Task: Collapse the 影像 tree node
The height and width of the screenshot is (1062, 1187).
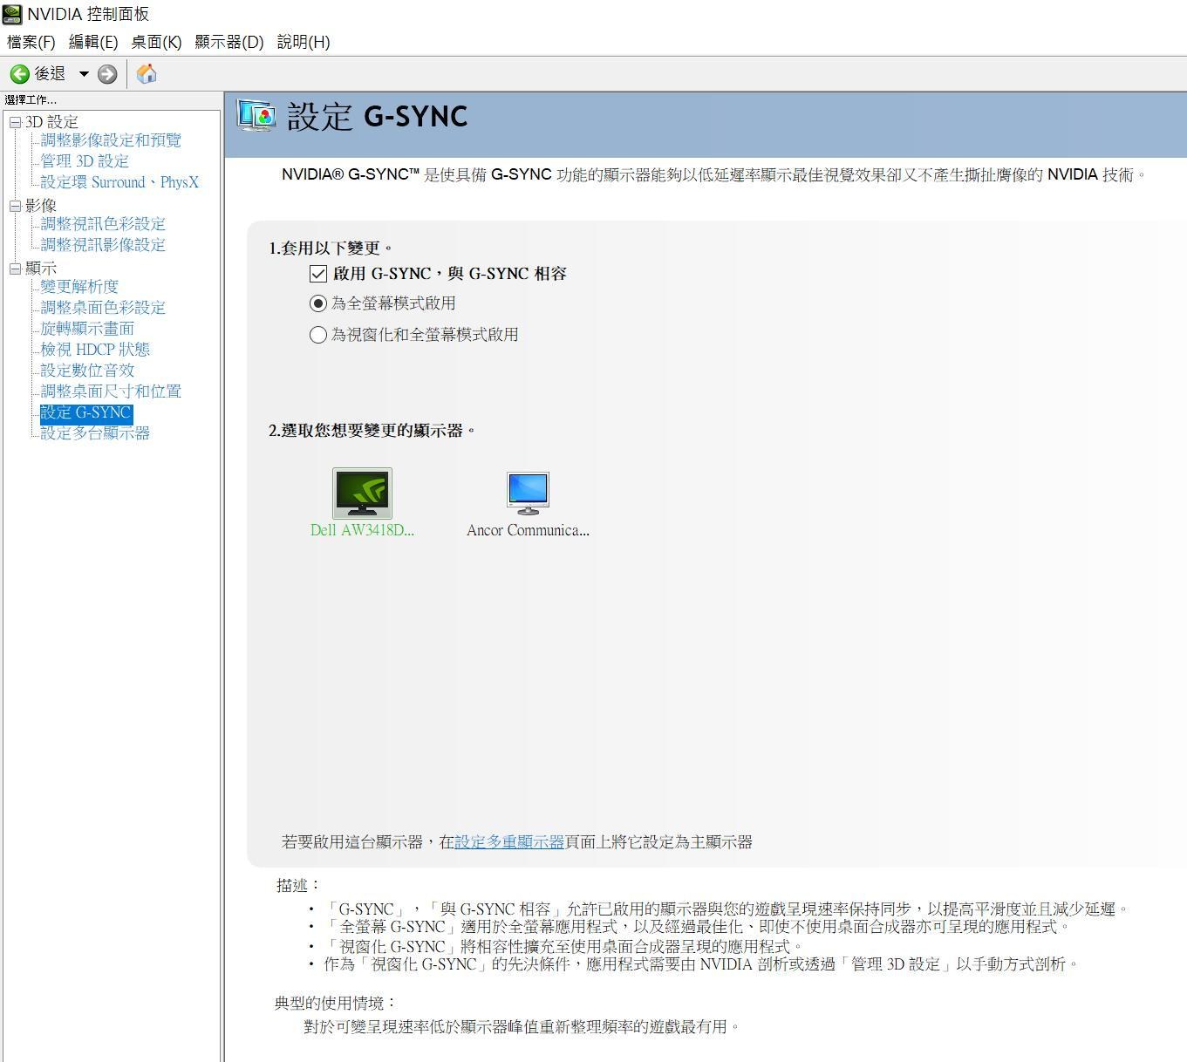Action: click(x=15, y=207)
